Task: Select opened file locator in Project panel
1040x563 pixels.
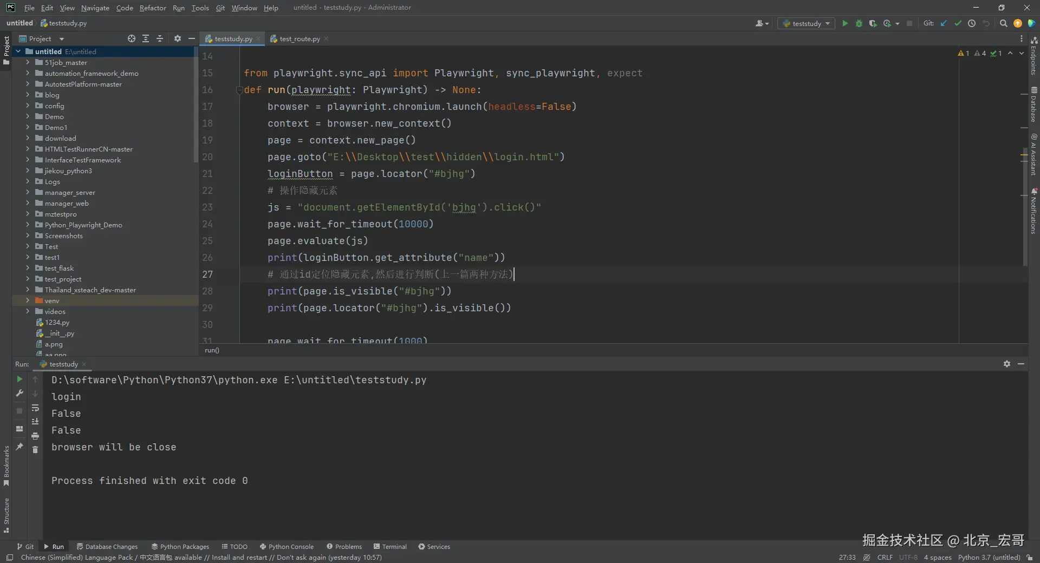Action: 132,38
